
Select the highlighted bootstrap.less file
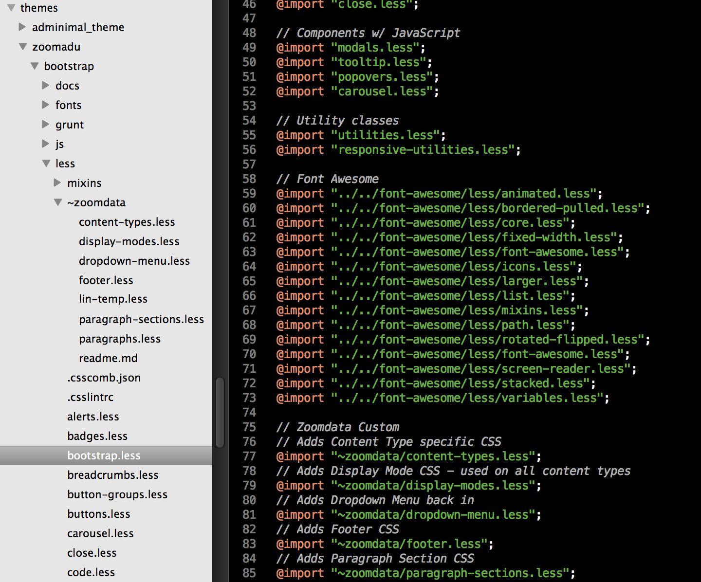[x=106, y=455]
